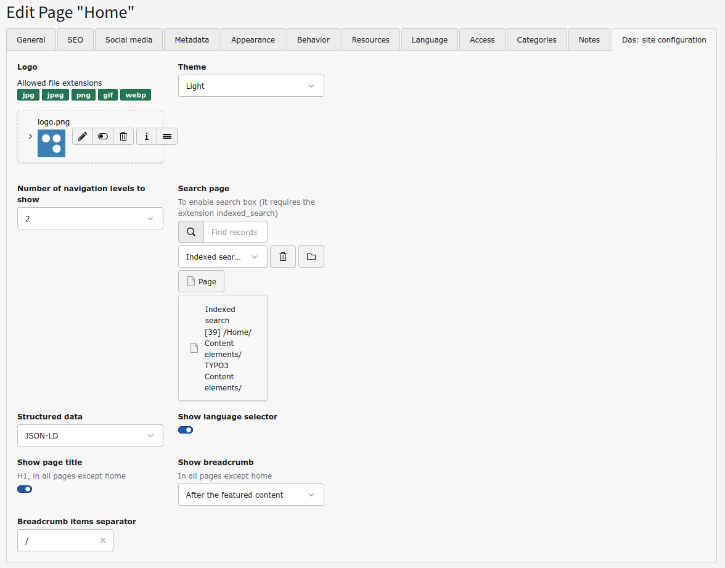Click the clear X in Breadcrumb separator field

click(x=103, y=540)
